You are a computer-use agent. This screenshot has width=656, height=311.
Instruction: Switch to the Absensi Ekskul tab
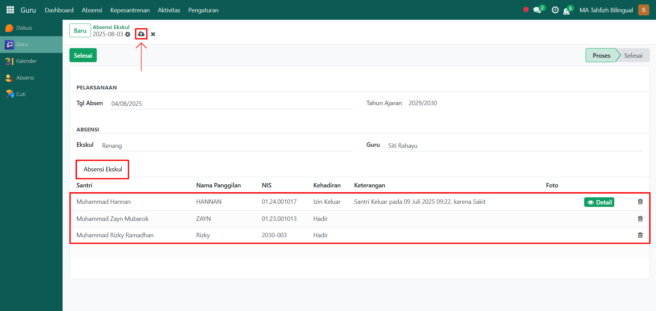click(x=103, y=169)
